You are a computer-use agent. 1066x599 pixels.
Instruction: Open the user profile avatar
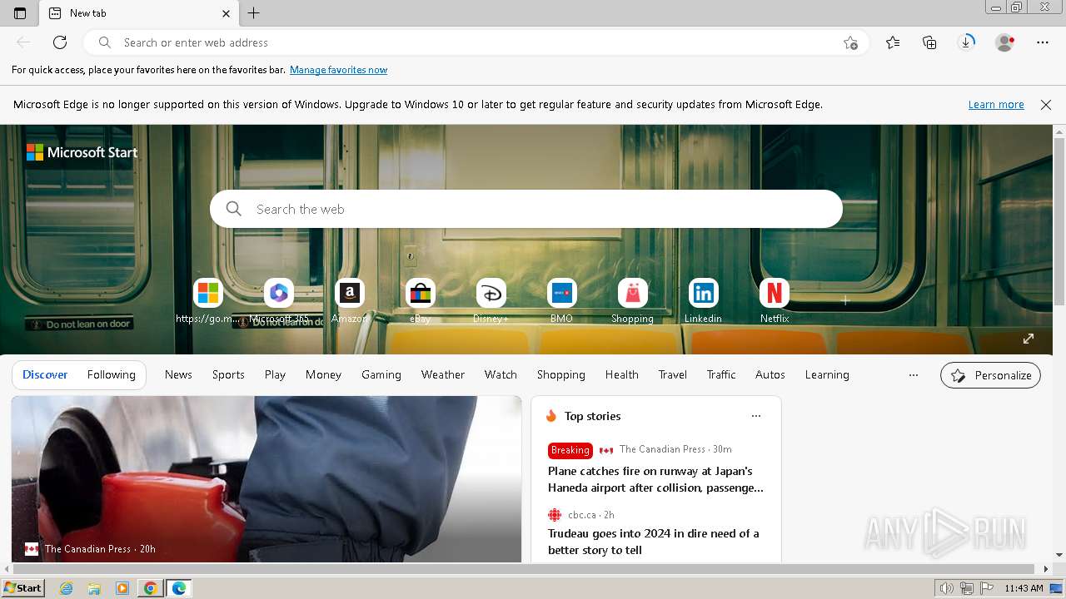tap(1005, 42)
